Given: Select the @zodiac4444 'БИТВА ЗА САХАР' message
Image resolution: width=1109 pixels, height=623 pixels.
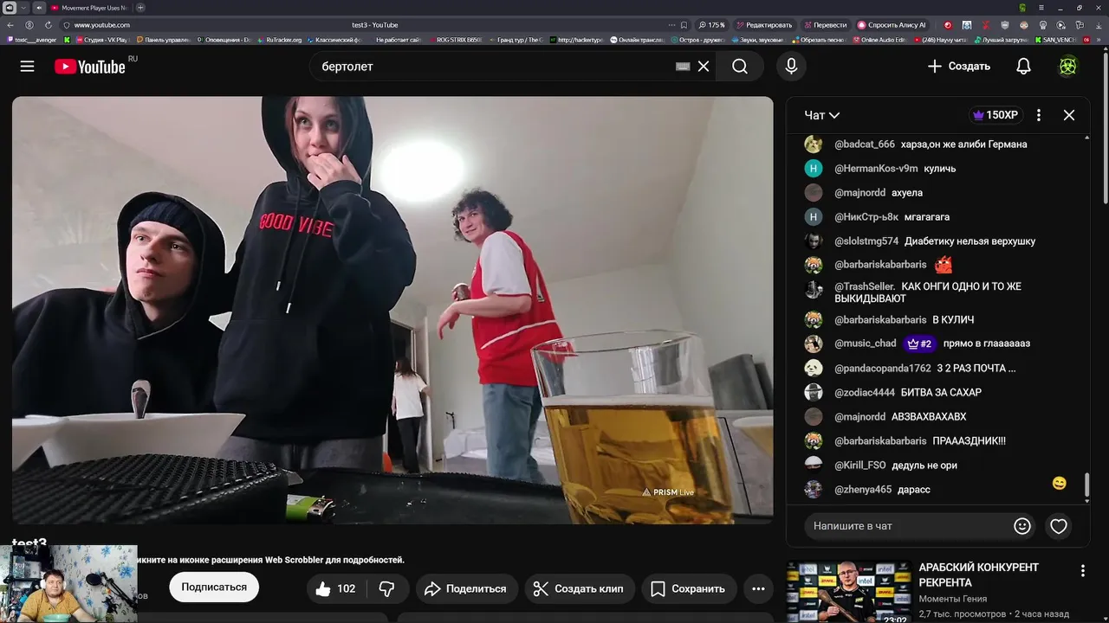Looking at the screenshot, I should tap(943, 392).
